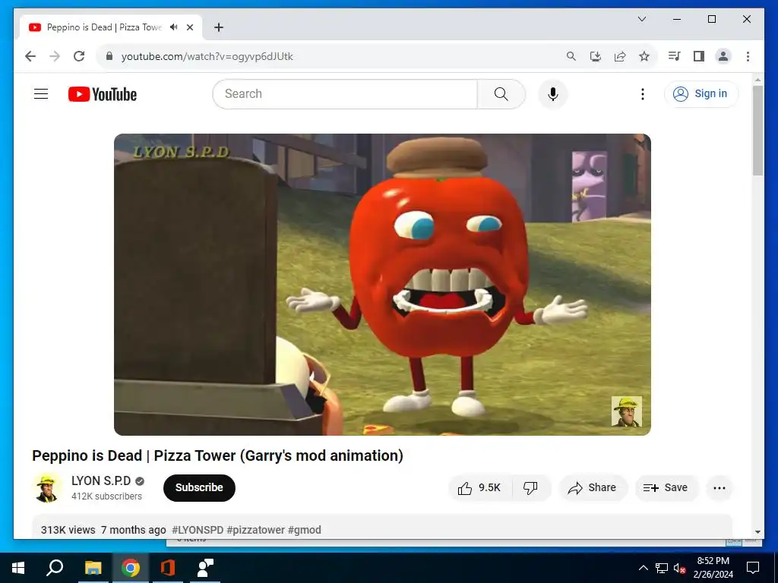Open the LYON S.P.D channel avatar
Image resolution: width=778 pixels, height=583 pixels.
point(47,487)
